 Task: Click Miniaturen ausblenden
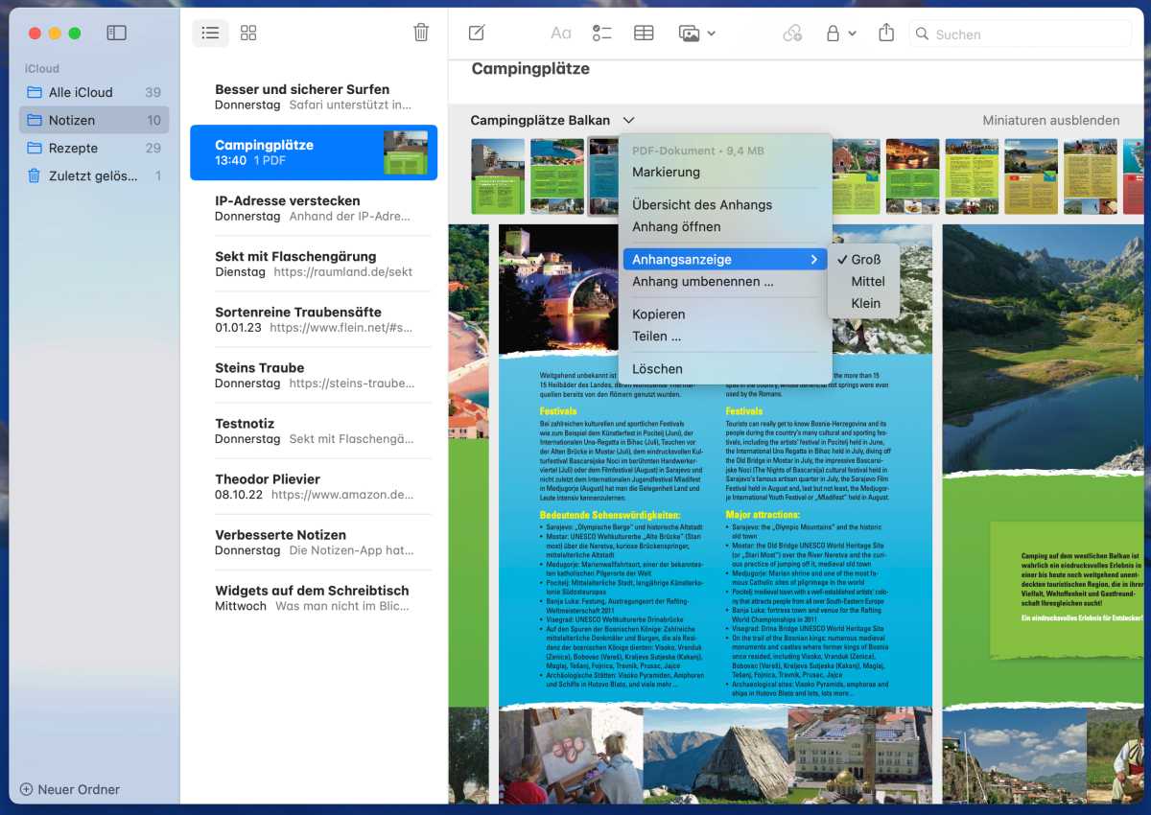click(x=1050, y=121)
